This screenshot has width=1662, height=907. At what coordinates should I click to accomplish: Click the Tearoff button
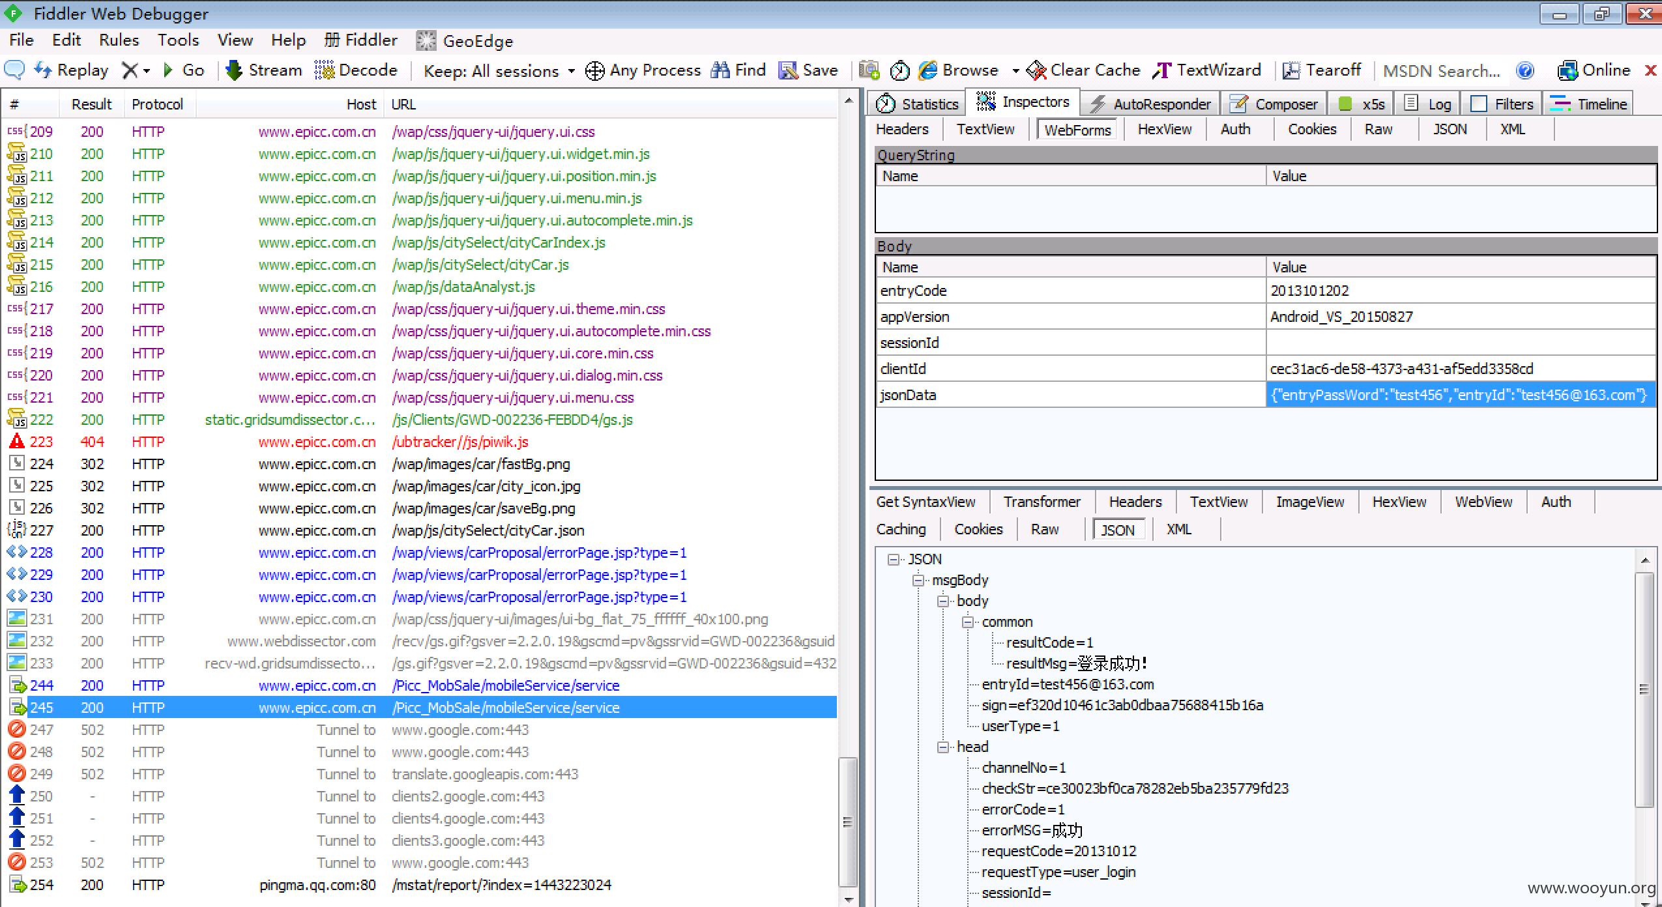pyautogui.click(x=1322, y=70)
